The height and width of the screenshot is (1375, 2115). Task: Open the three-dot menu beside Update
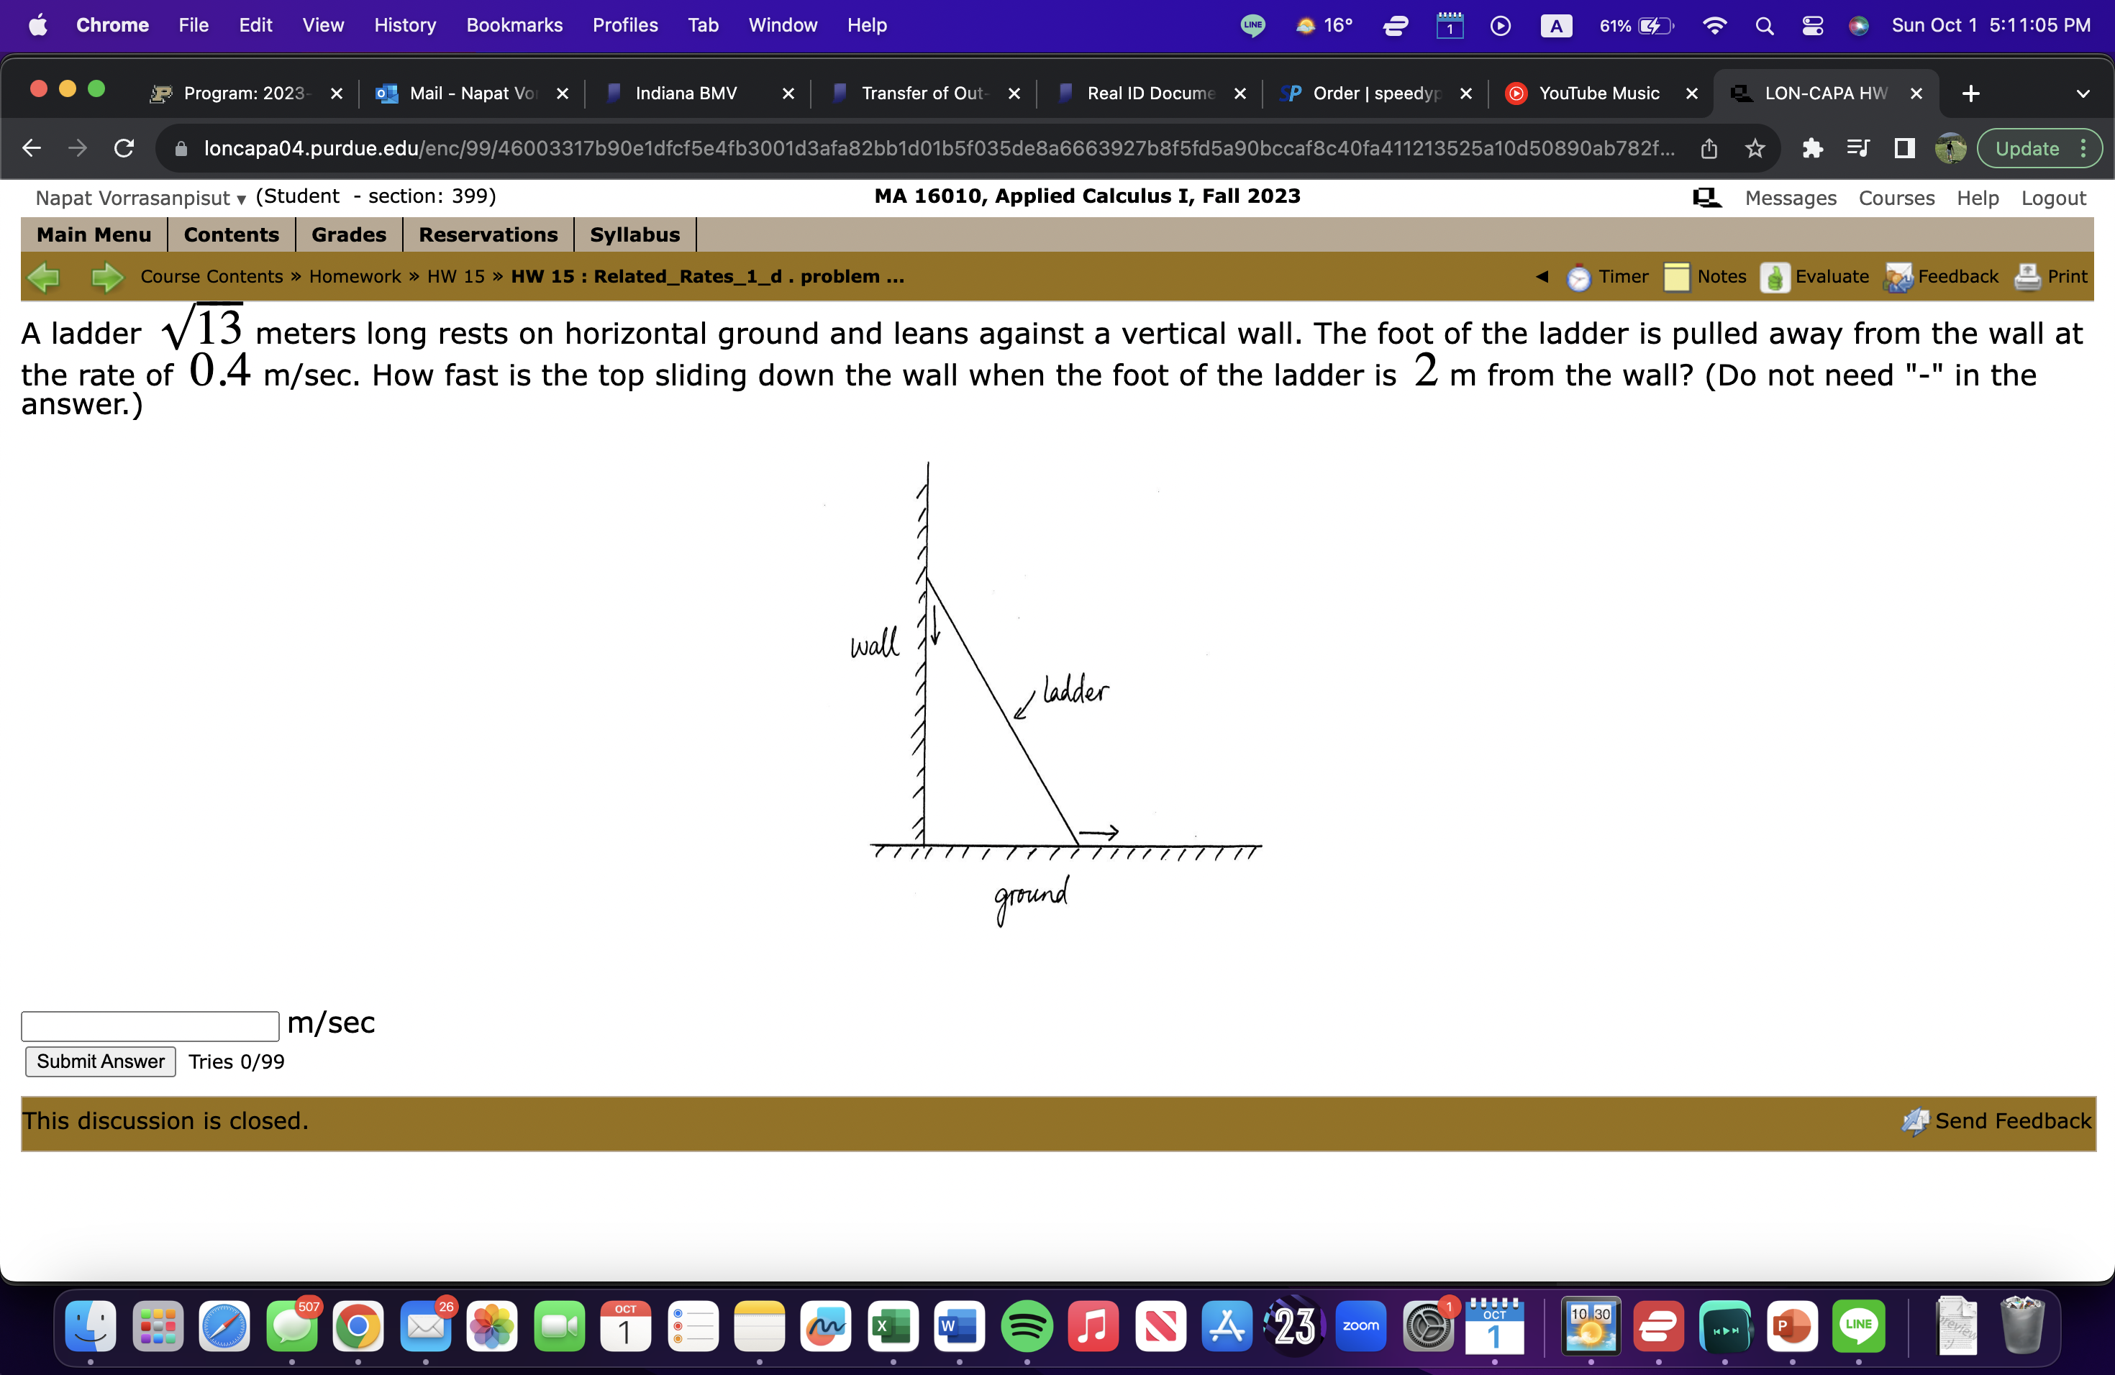(2085, 148)
